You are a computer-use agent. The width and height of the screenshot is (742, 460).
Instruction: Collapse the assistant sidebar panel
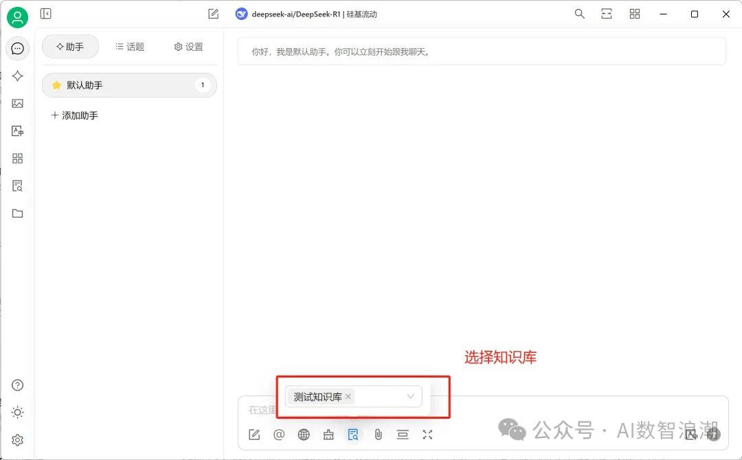[46, 14]
